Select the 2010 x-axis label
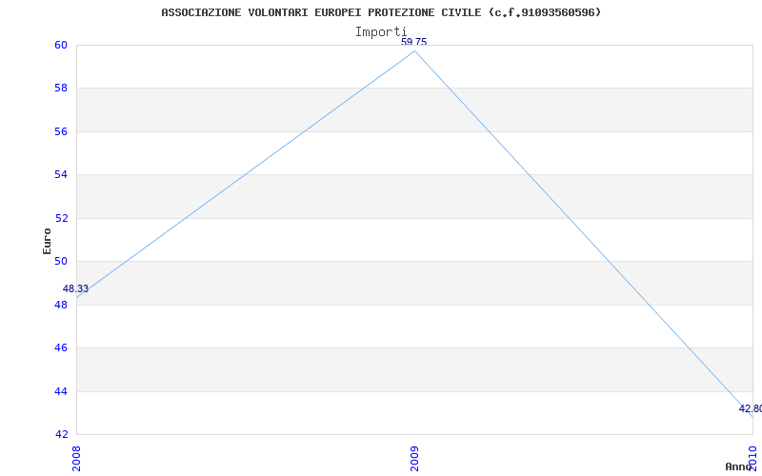 tap(752, 458)
